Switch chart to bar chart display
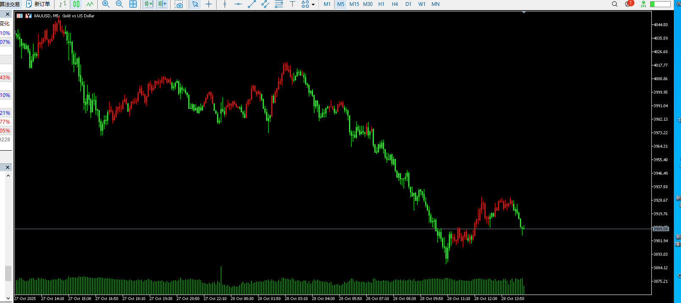The height and width of the screenshot is (303, 681). point(63,4)
